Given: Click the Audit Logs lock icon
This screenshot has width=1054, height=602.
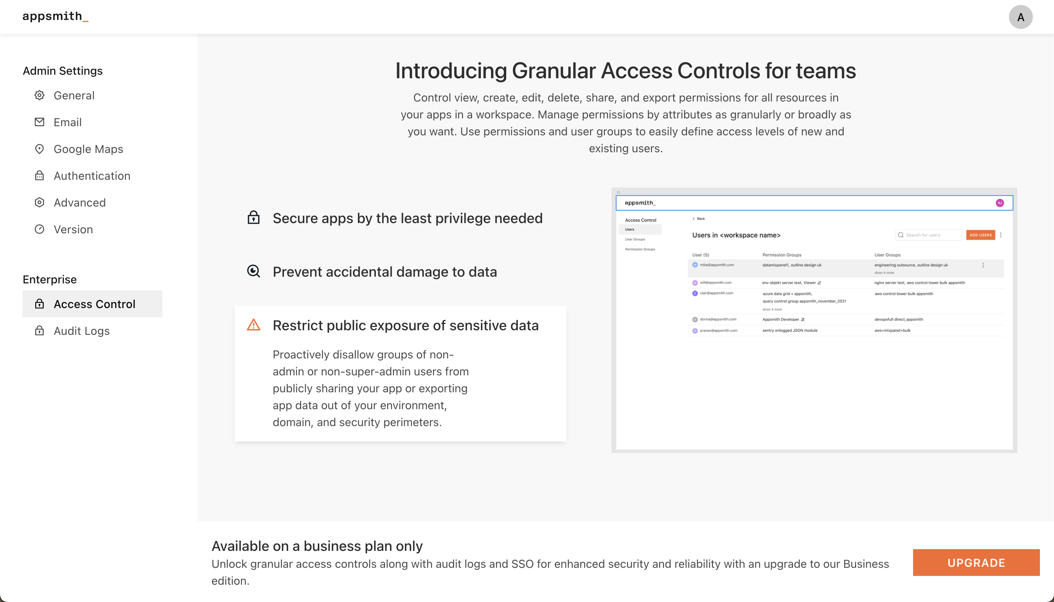Looking at the screenshot, I should 39,331.
